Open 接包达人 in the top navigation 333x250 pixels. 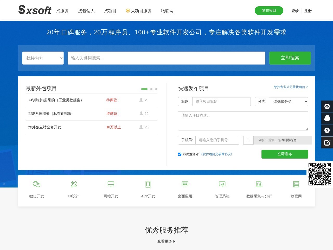[x=86, y=11]
